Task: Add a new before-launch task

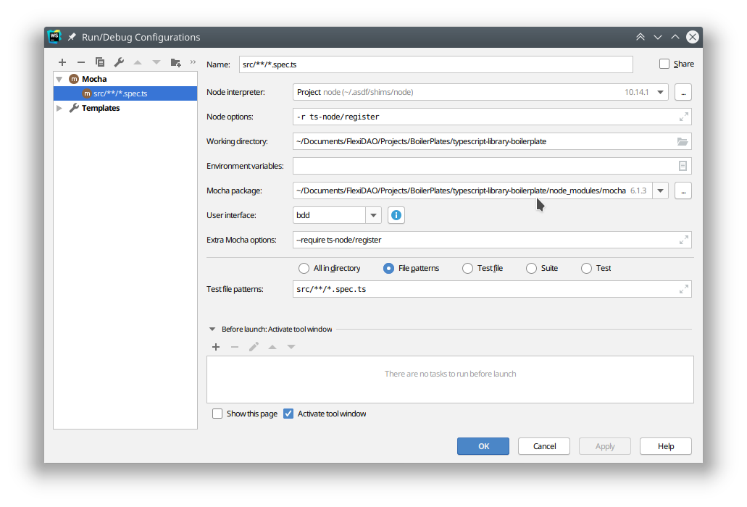Action: 215,347
